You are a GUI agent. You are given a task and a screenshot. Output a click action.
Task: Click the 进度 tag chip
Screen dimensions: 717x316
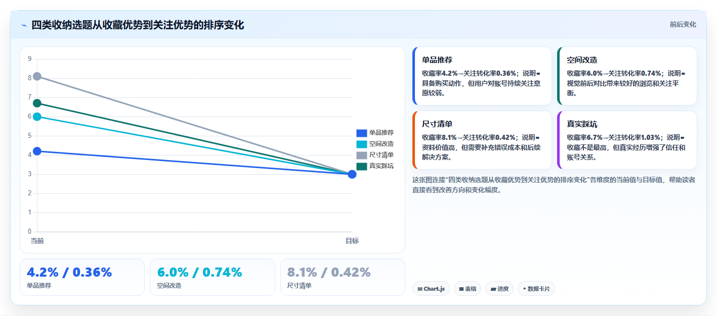click(x=499, y=289)
